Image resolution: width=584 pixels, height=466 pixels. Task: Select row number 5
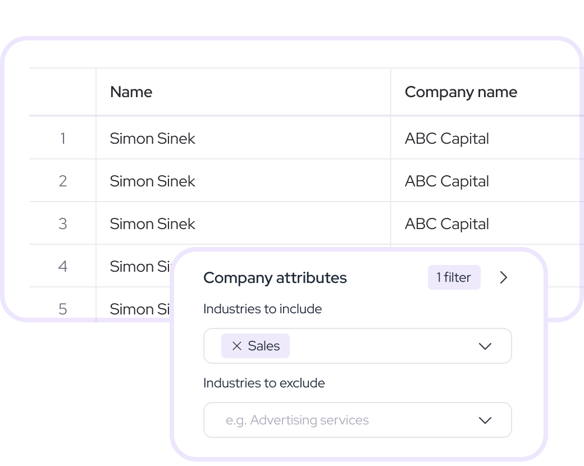click(62, 309)
